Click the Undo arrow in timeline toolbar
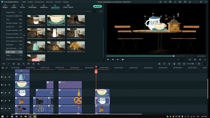The height and width of the screenshot is (118, 210). tap(4, 64)
